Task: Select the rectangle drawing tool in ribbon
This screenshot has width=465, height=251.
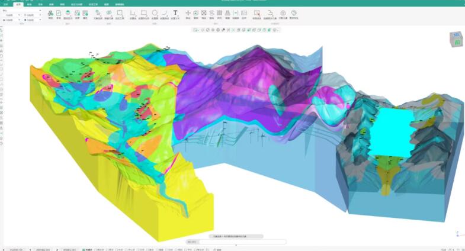Action: pos(144,12)
